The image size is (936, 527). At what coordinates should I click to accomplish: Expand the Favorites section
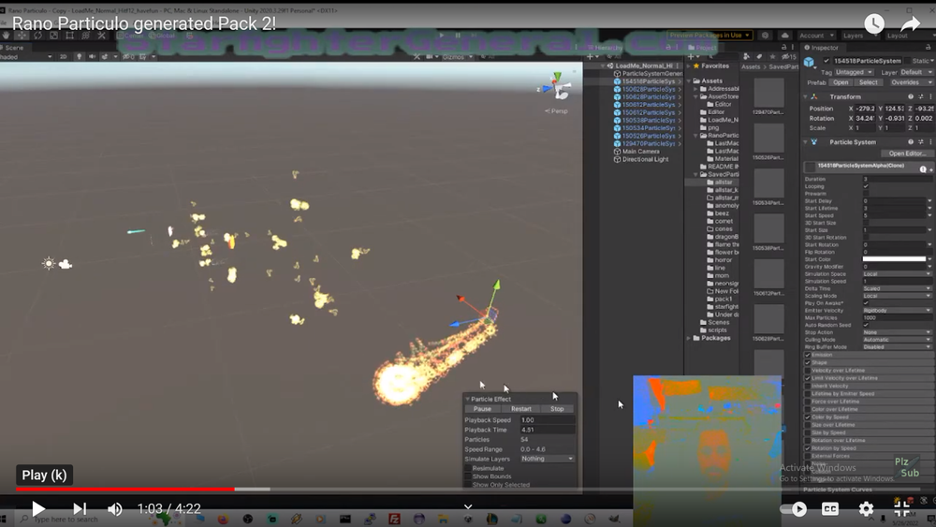point(690,66)
